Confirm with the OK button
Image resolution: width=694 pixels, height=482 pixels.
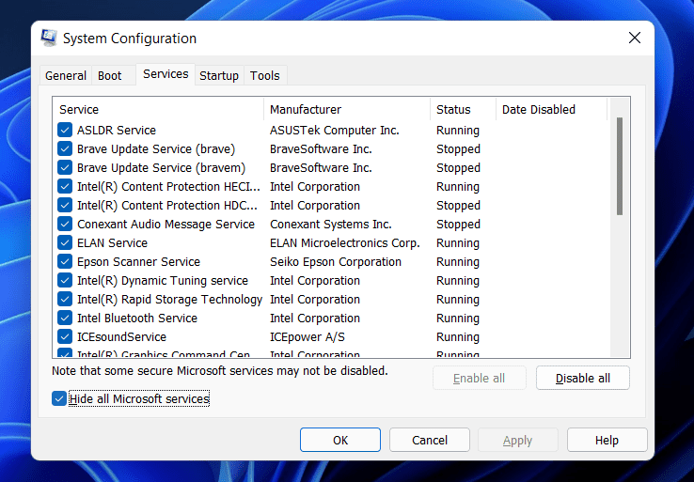pos(340,440)
